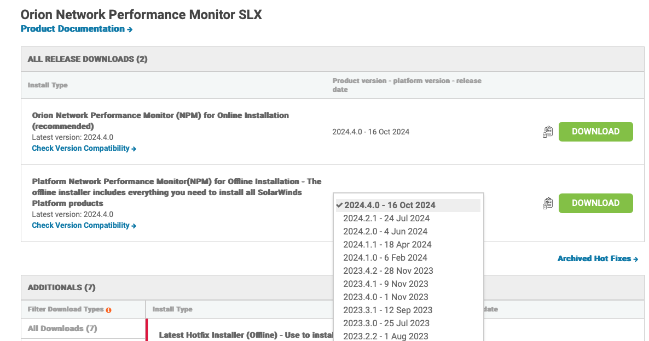The height and width of the screenshot is (341, 649).
Task: Pick the 2024.2.0 - 4 Jun 2024 option
Action: tap(385, 232)
